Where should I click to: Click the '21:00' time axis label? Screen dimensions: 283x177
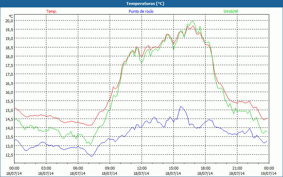coord(237,168)
